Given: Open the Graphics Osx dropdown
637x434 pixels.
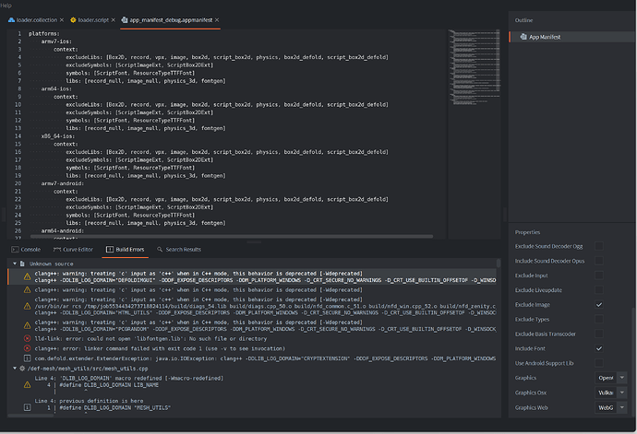Looking at the screenshot, I should tap(610, 393).
